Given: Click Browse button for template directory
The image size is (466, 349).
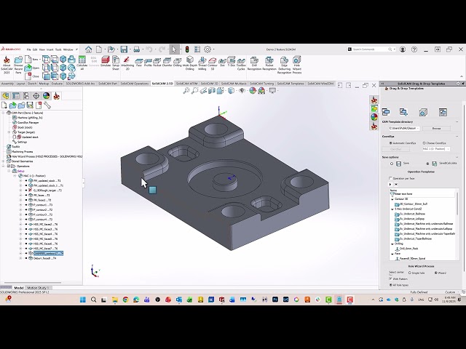Looking at the screenshot, I should pos(436,129).
